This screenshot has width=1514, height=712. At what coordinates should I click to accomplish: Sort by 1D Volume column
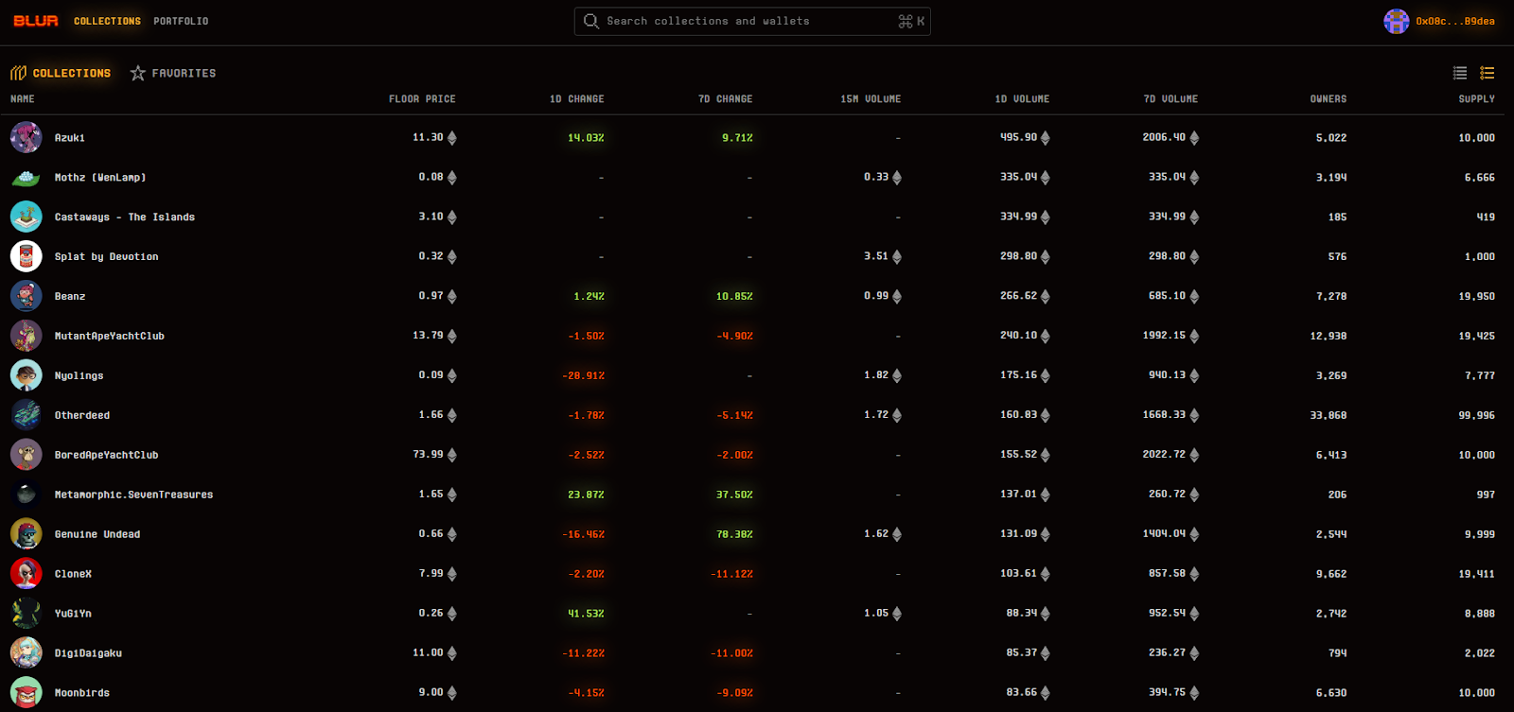pyautogui.click(x=1022, y=99)
